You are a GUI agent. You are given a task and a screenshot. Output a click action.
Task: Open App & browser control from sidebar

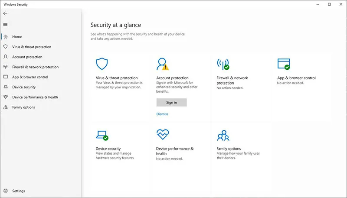30,77
